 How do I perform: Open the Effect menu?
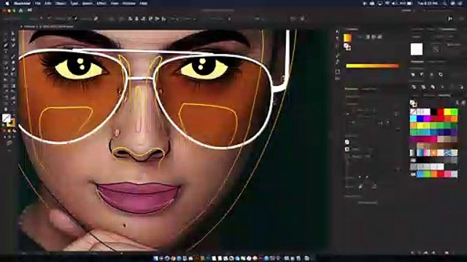(101, 3)
